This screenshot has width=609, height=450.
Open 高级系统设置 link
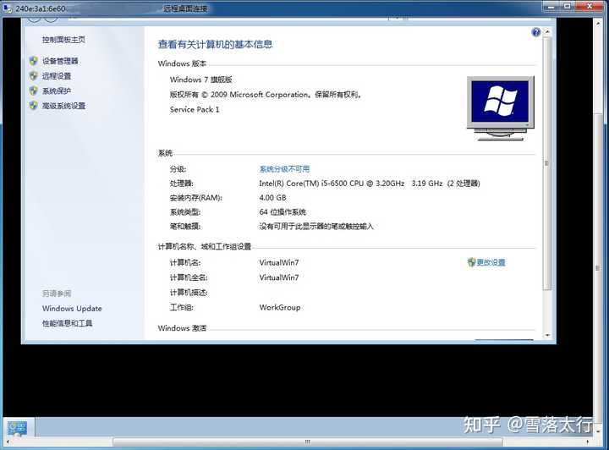pyautogui.click(x=63, y=106)
